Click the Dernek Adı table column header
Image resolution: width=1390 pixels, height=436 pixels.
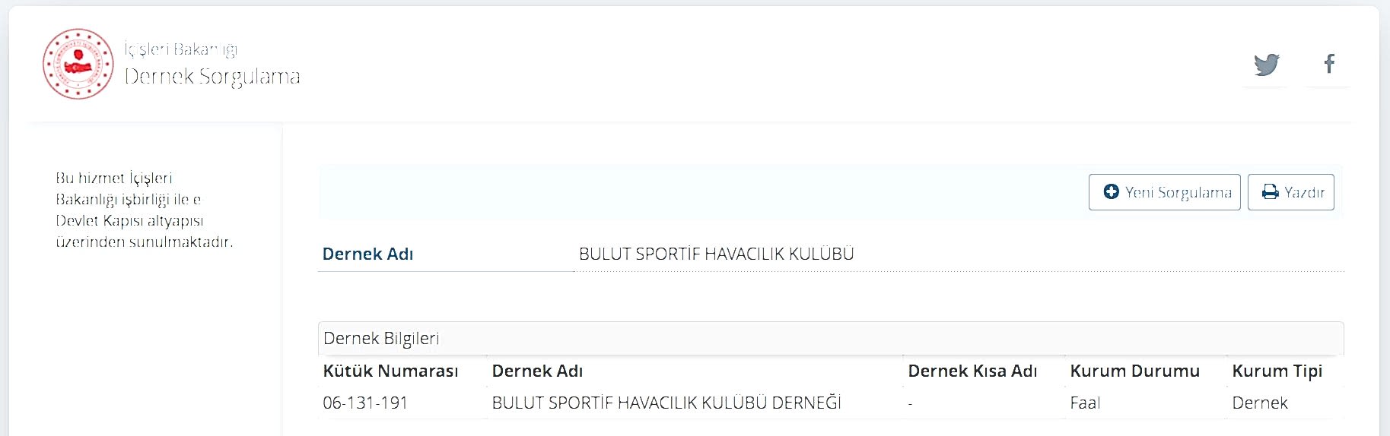coord(538,371)
